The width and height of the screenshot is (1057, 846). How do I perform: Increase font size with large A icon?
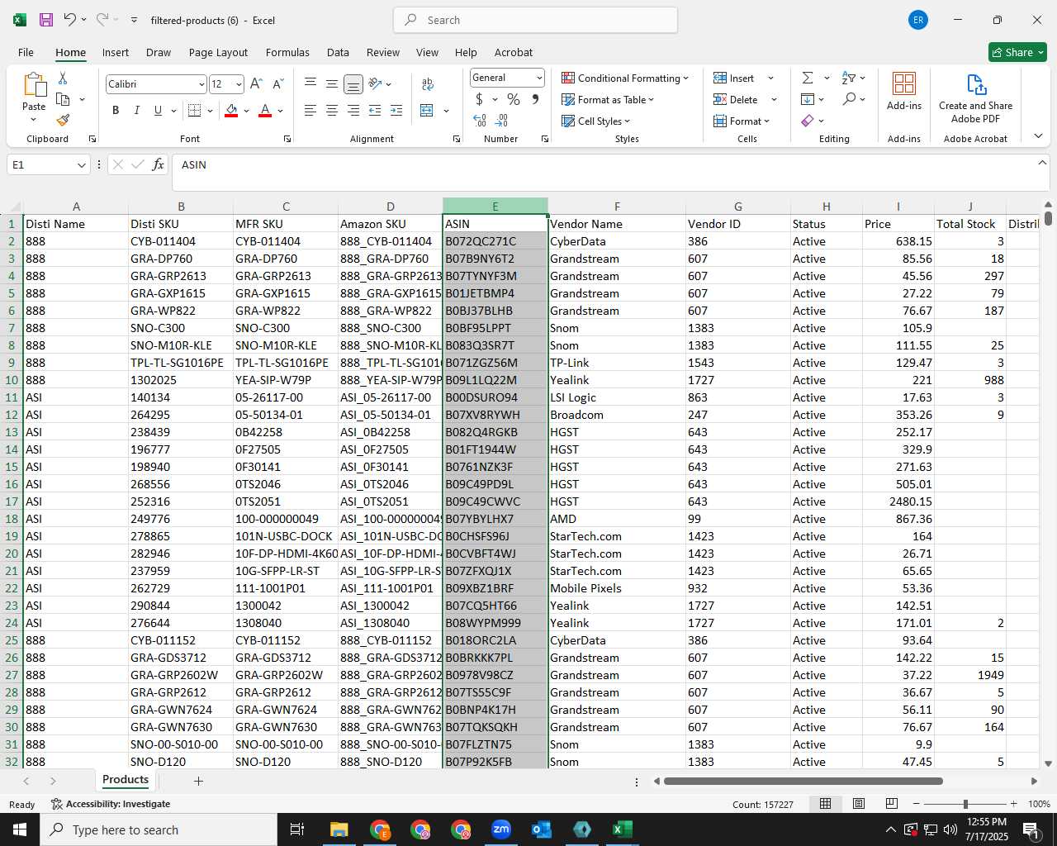coord(256,83)
